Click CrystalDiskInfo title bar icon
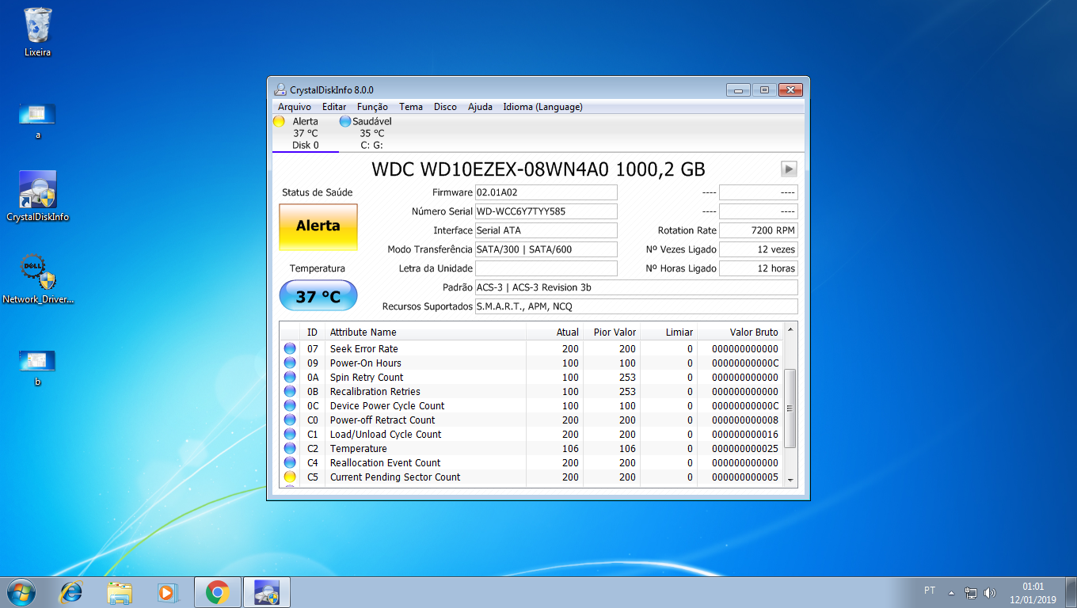 click(280, 89)
